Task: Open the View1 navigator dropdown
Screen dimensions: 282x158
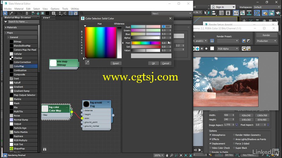Action: pos(171,13)
